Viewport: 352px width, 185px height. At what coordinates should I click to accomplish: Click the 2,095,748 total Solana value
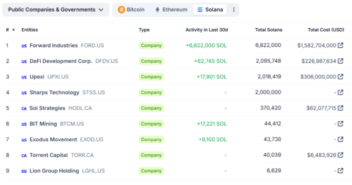pos(269,61)
